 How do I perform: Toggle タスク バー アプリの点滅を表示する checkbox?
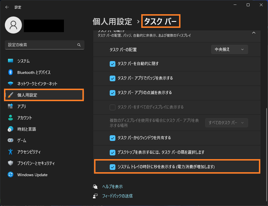[x=113, y=93]
